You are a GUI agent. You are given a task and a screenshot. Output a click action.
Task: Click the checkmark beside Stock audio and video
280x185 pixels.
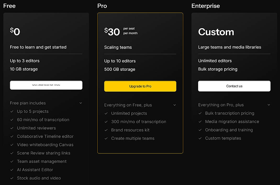[x=12, y=178]
